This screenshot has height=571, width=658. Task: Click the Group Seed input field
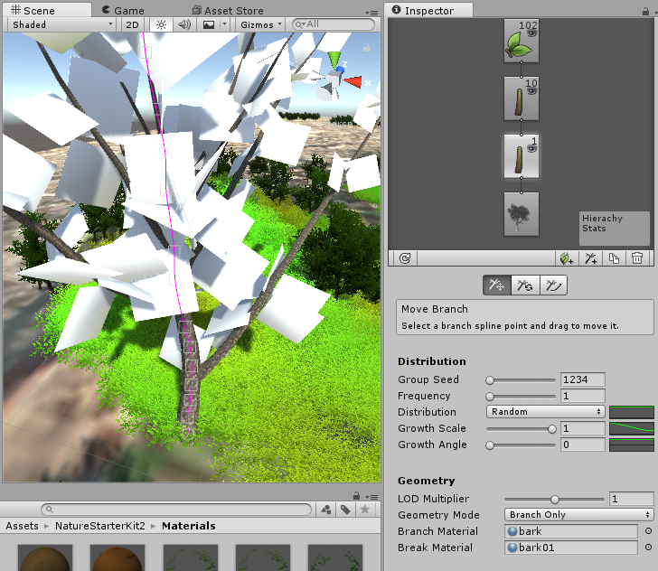point(582,379)
